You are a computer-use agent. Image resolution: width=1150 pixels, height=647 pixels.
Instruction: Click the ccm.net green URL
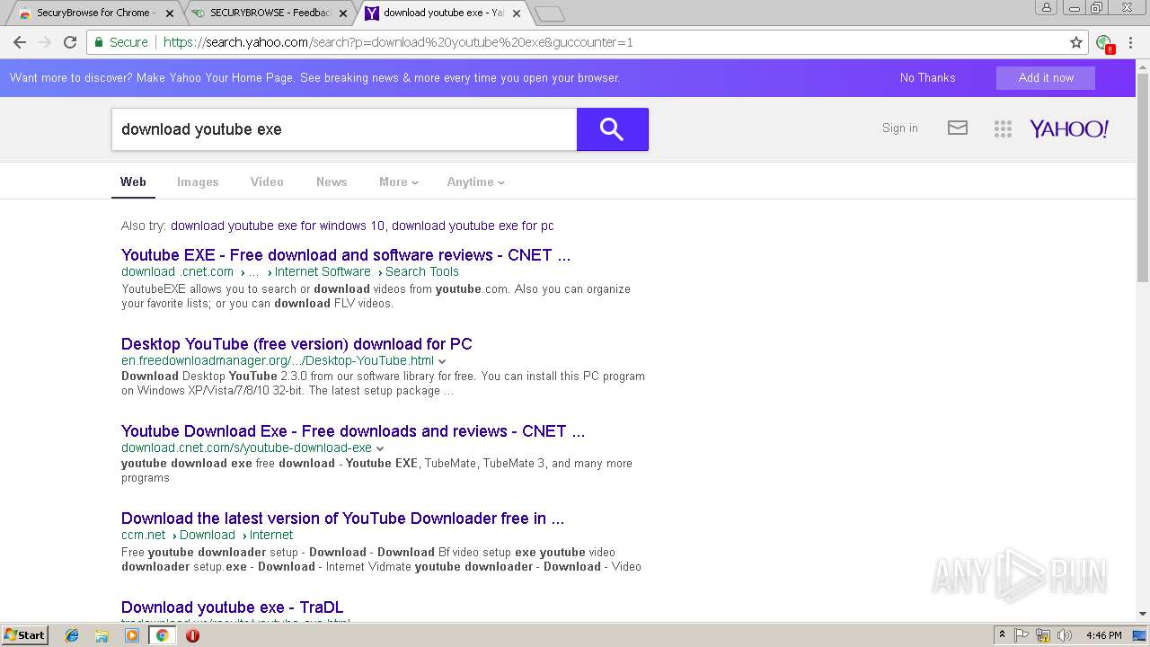[x=144, y=535]
